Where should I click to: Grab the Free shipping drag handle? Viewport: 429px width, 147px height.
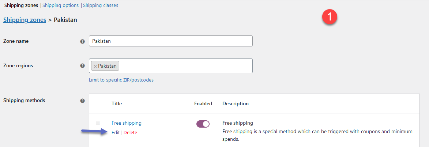[98, 123]
